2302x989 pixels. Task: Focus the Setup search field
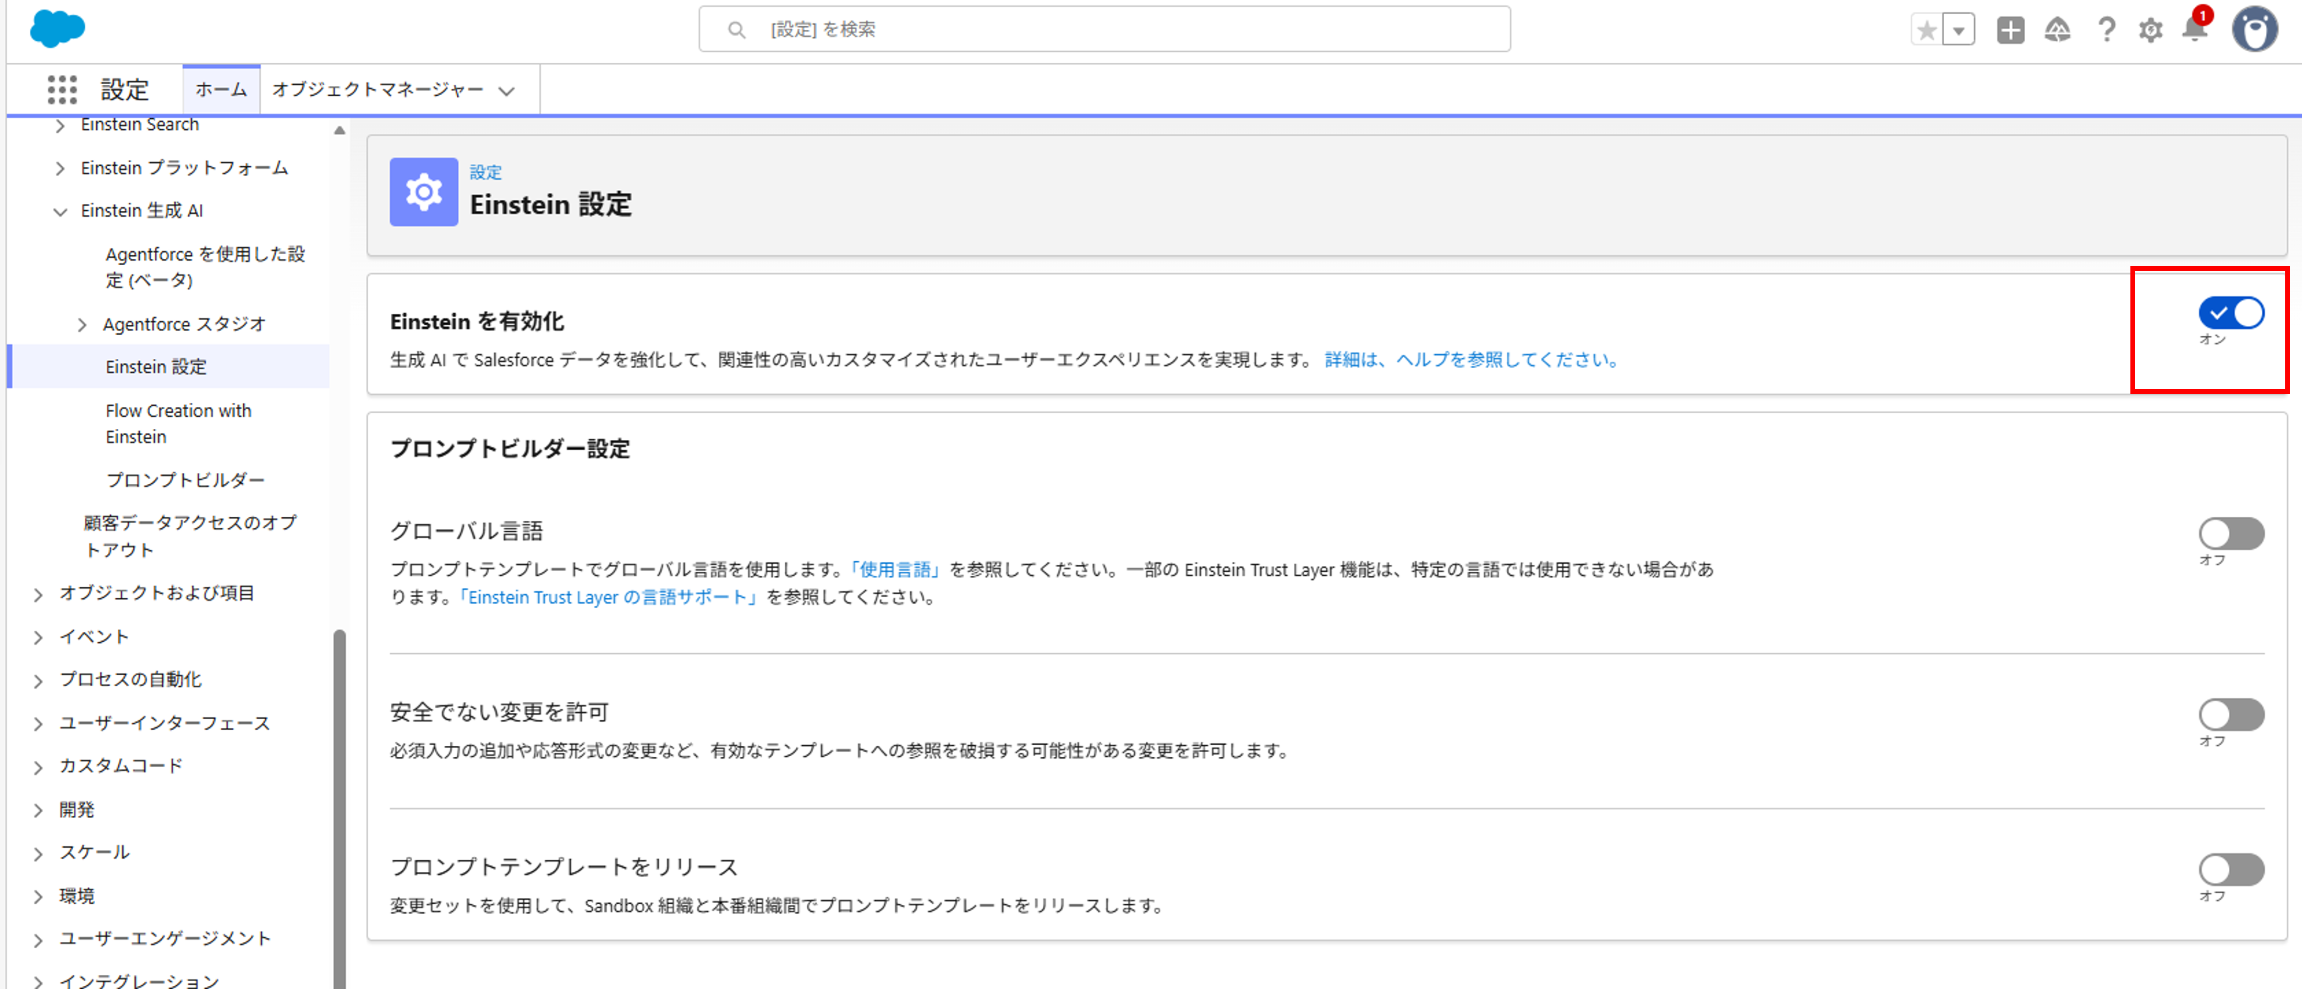coord(1103,29)
